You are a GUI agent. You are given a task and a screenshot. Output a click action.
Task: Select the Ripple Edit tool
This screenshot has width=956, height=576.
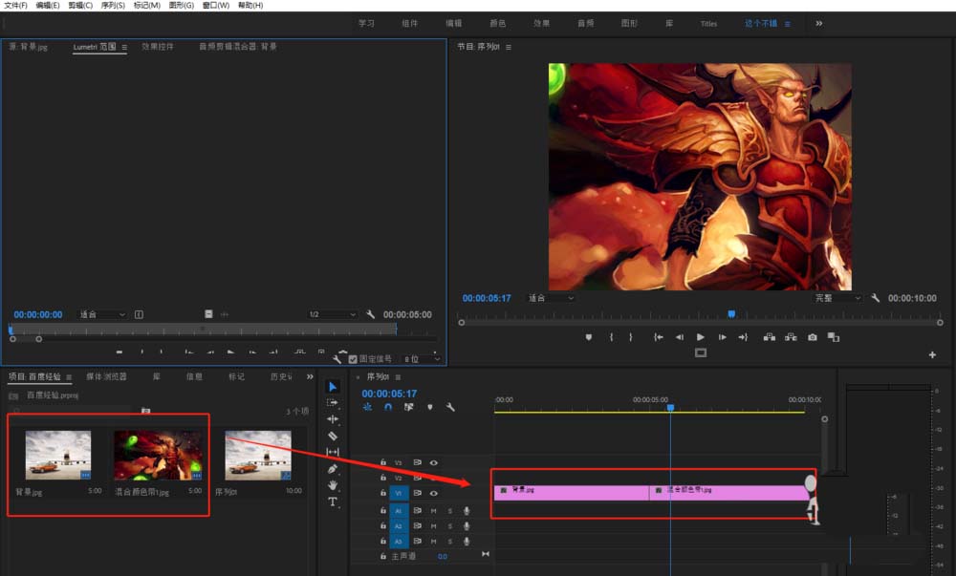[333, 419]
